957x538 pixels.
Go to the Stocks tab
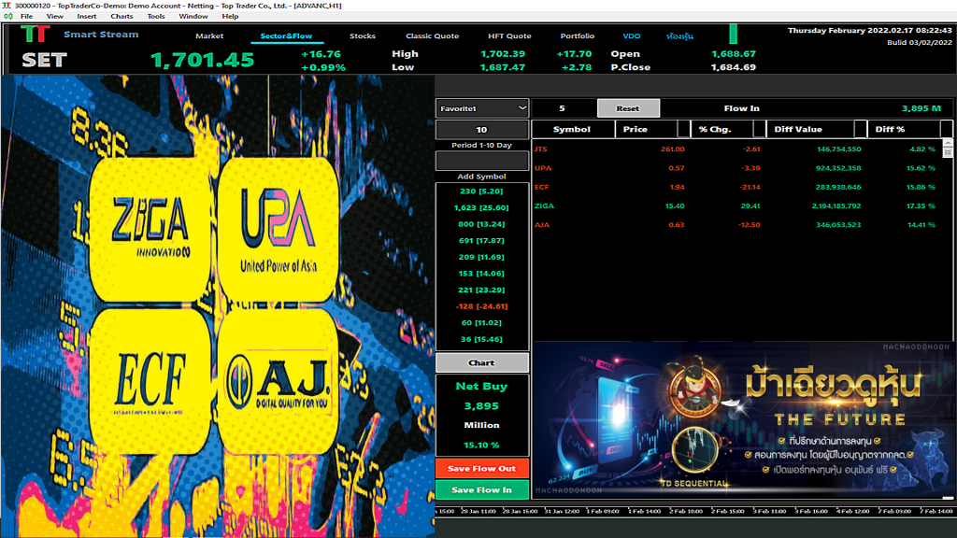tap(362, 36)
